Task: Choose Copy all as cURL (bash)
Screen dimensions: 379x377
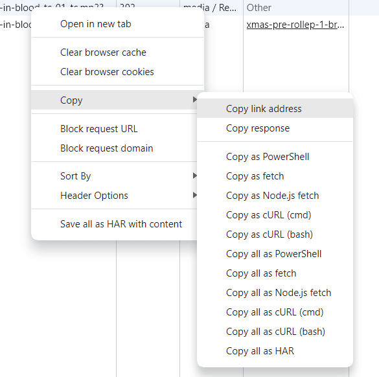Action: coord(275,332)
